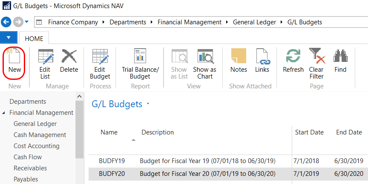368x184 pixels.
Task: Collapse the Financial Management tree node
Action: (x=4, y=113)
